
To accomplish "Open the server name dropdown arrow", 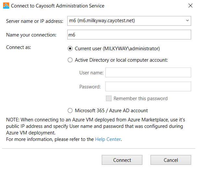I will coord(187,21).
